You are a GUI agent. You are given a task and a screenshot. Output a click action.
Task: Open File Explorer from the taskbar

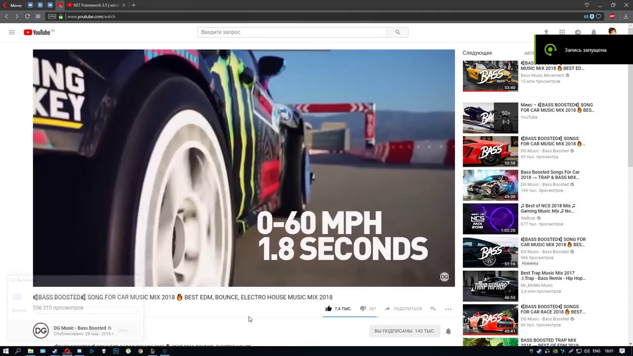[30, 351]
